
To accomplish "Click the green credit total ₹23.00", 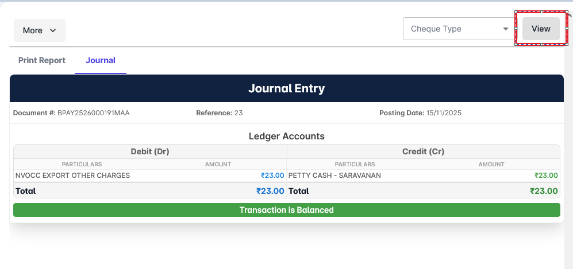I will tap(544, 191).
